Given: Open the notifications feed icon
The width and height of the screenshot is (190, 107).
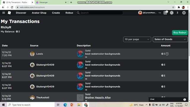Looking at the screenshot, I should click(x=165, y=13).
